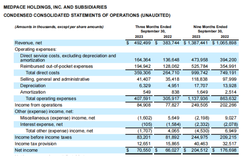Image resolution: width=245 pixels, height=159 pixels.
Task: Select the revenue value 492,499
Action: click(142, 43)
